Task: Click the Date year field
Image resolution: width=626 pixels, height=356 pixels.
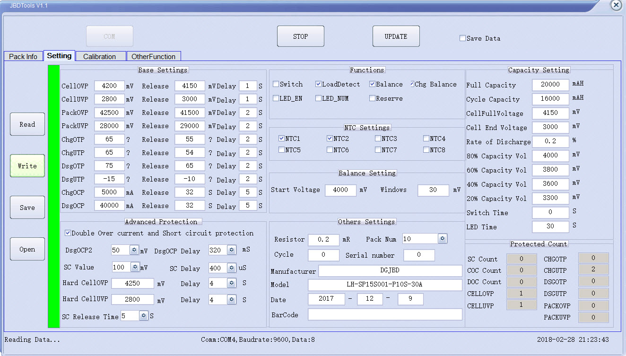Action: [x=326, y=299]
